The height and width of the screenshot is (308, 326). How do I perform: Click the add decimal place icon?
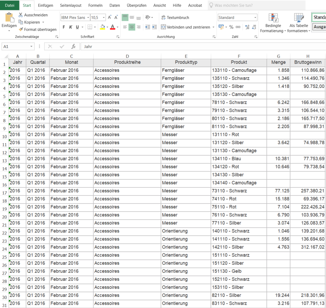(247, 27)
